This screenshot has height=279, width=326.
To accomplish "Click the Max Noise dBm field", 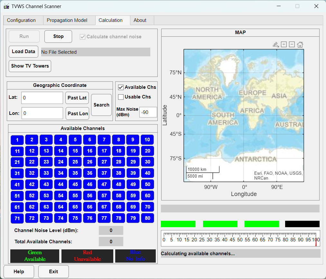I will pos(148,112).
